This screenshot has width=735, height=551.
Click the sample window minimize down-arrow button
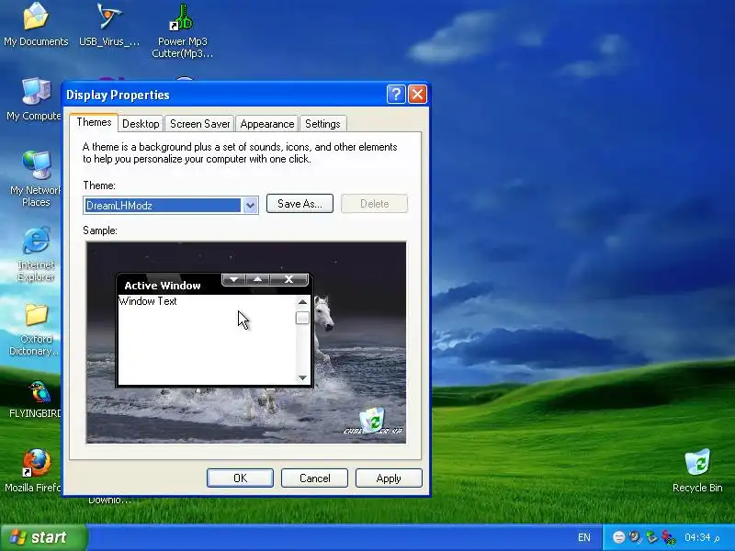pyautogui.click(x=233, y=279)
